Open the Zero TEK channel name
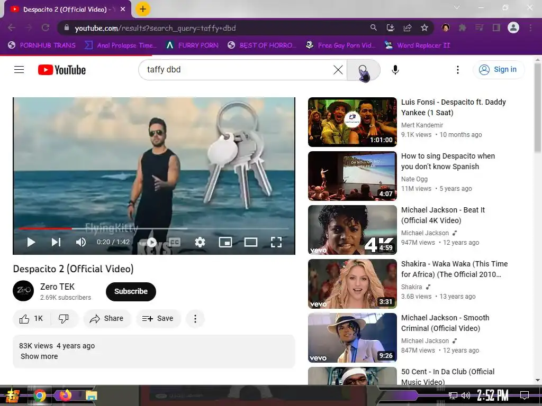542x406 pixels. [57, 287]
